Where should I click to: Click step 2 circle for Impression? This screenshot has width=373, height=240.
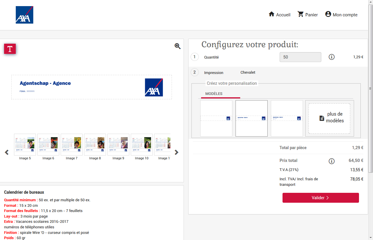click(x=195, y=72)
